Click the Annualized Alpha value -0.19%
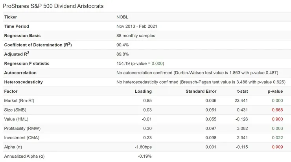The width and height of the screenshot is (291, 162). point(145,156)
